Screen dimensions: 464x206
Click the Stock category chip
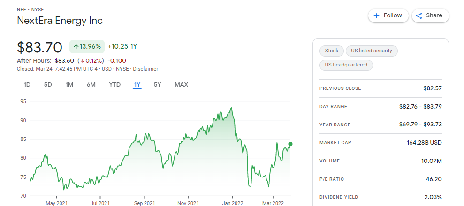pos(331,51)
